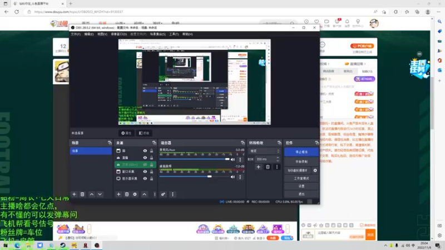Pop out the 混音器 dock panel
The width and height of the screenshot is (445, 250).
tap(243, 143)
